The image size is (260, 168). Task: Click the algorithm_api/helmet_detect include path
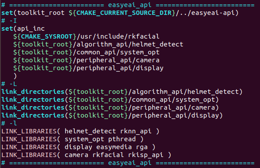(98, 44)
